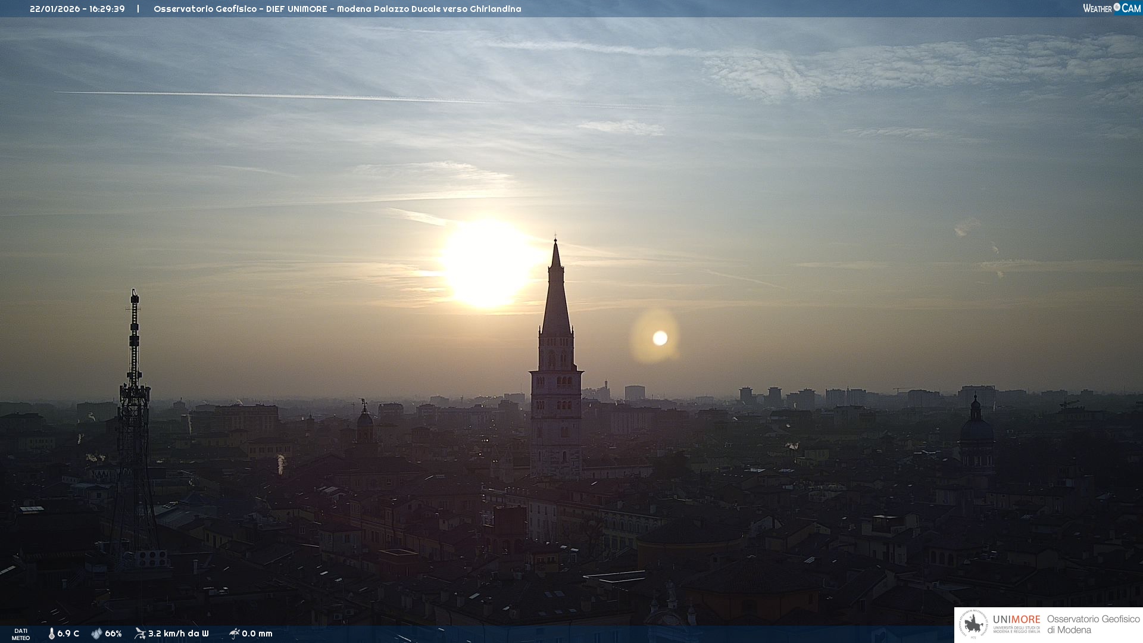Click the thermometer temperature icon
The height and width of the screenshot is (643, 1143).
pos(51,633)
